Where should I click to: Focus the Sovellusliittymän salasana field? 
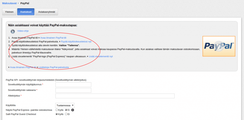(73, 90)
